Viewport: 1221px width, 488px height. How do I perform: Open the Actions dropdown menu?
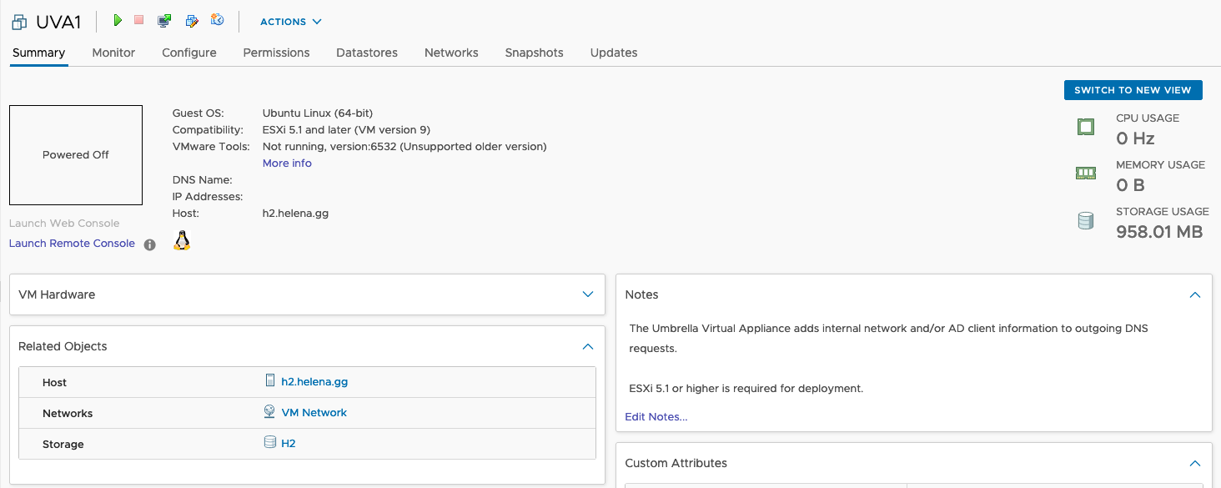click(290, 22)
